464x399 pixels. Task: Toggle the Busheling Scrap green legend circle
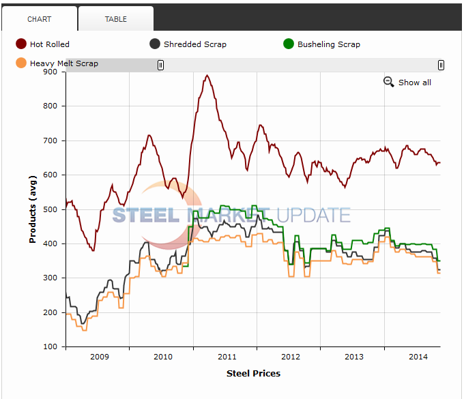(x=289, y=44)
